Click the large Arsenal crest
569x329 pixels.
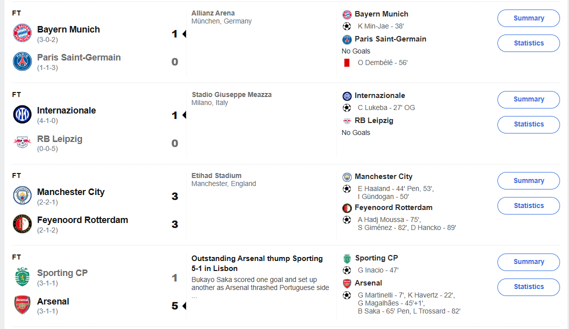coord(22,304)
